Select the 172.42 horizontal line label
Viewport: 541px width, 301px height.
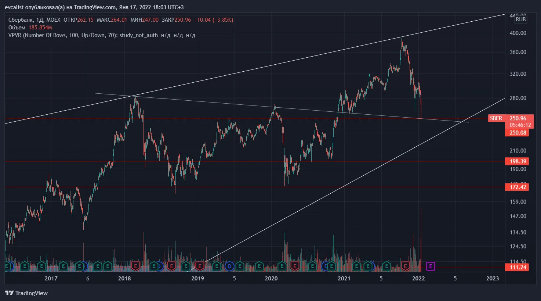point(517,187)
